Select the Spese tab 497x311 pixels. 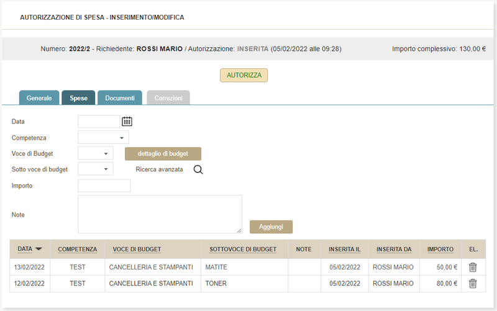[x=78, y=98]
